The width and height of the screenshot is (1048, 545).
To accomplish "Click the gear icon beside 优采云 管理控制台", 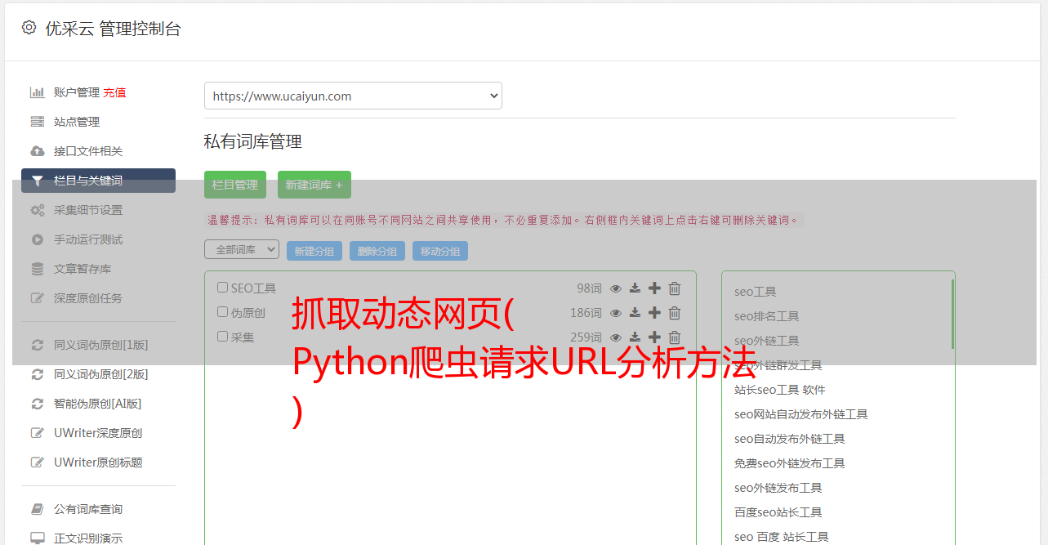I will [29, 28].
